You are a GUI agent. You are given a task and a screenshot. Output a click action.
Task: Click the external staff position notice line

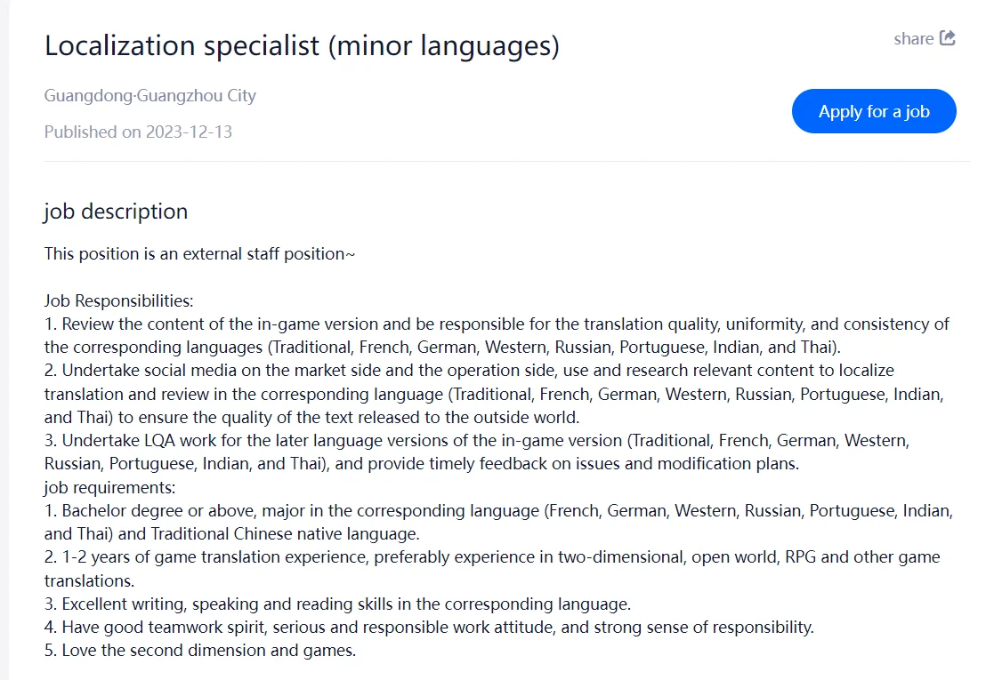point(199,253)
